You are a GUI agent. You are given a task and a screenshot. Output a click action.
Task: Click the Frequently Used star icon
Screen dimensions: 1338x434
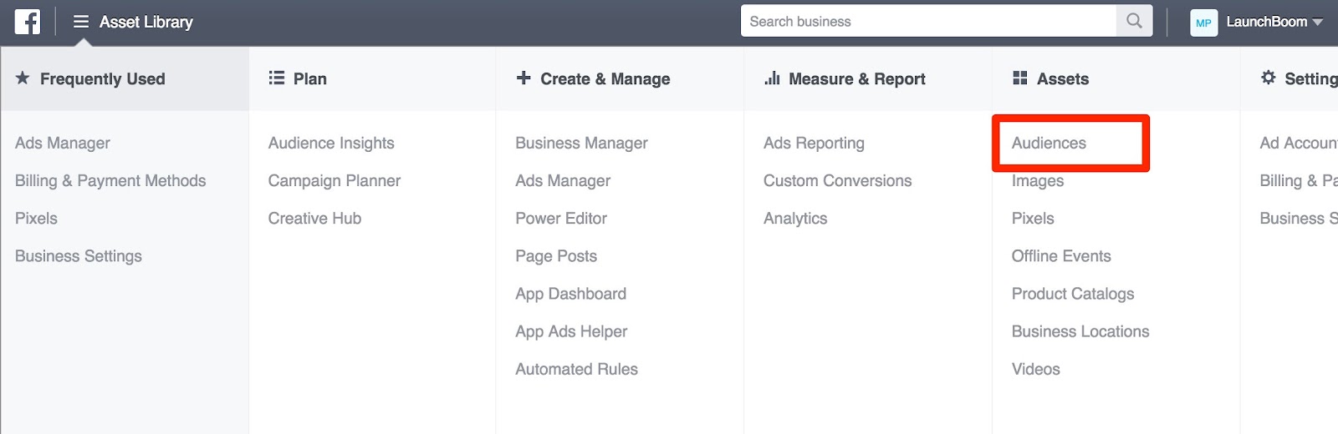coord(23,78)
